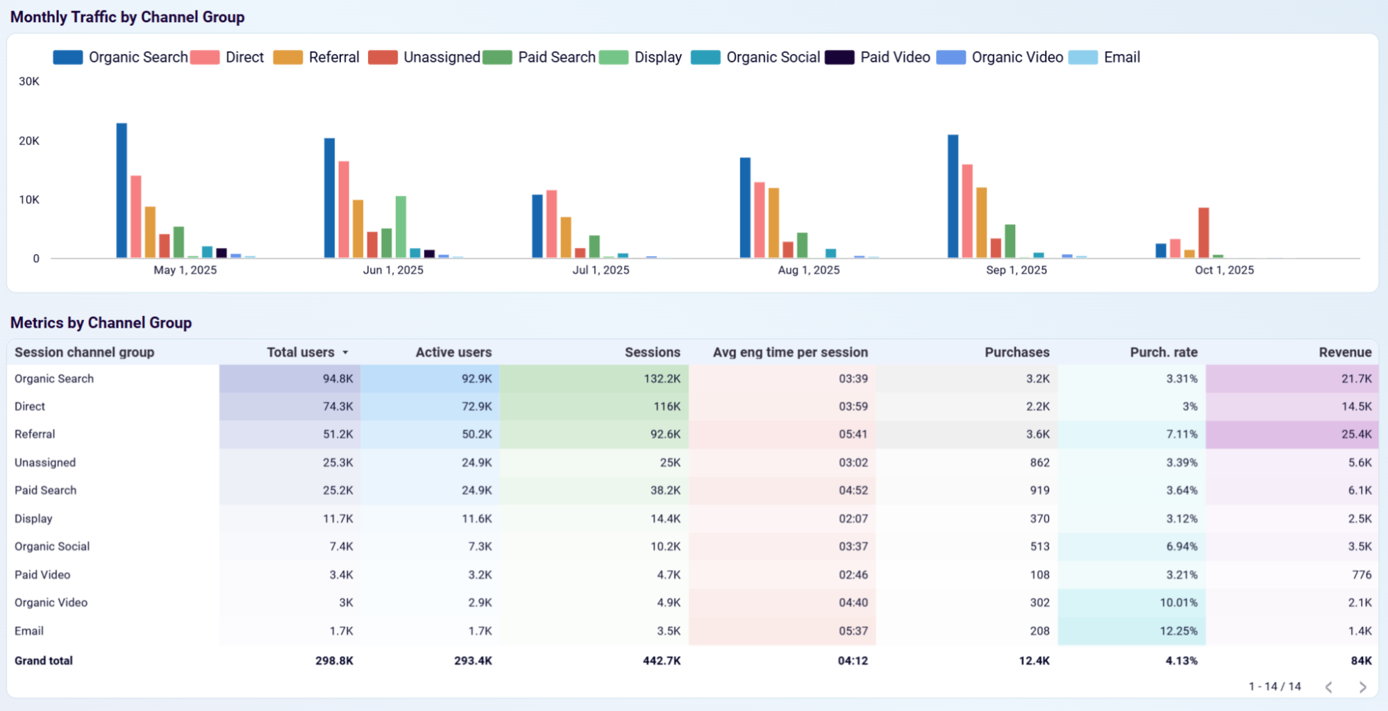Viewport: 1388px width, 711px height.
Task: Sort the table by Sessions column
Action: (653, 352)
